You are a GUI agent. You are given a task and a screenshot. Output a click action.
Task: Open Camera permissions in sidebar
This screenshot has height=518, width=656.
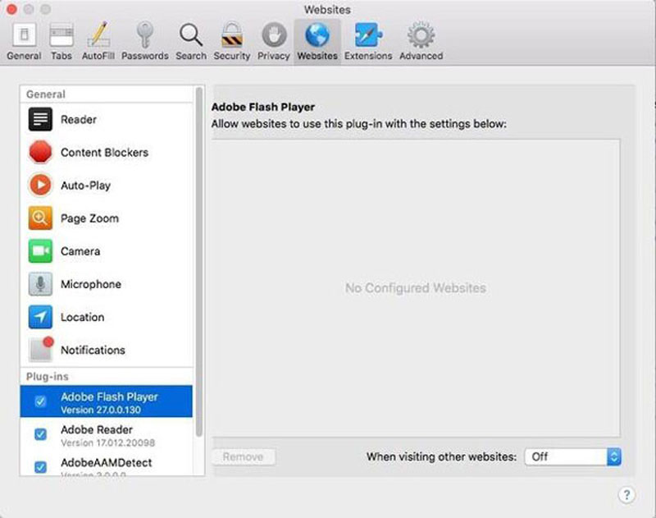pos(80,251)
